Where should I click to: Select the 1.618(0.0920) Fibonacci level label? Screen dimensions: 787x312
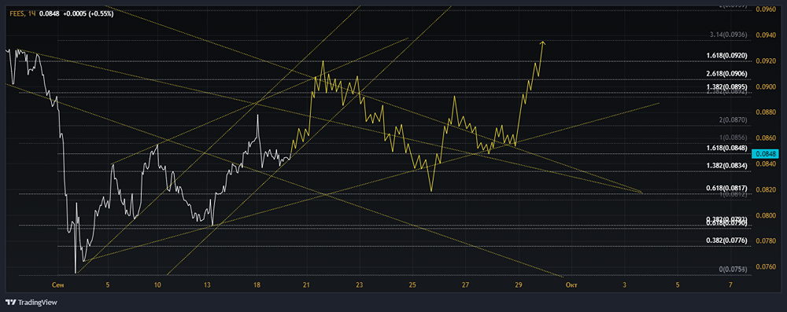[726, 56]
